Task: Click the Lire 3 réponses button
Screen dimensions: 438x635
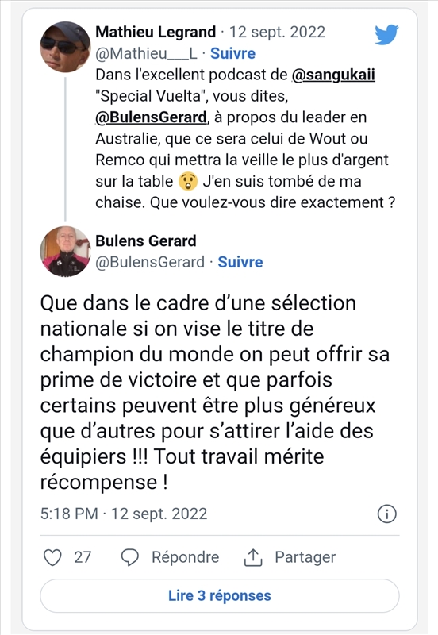Action: (220, 596)
